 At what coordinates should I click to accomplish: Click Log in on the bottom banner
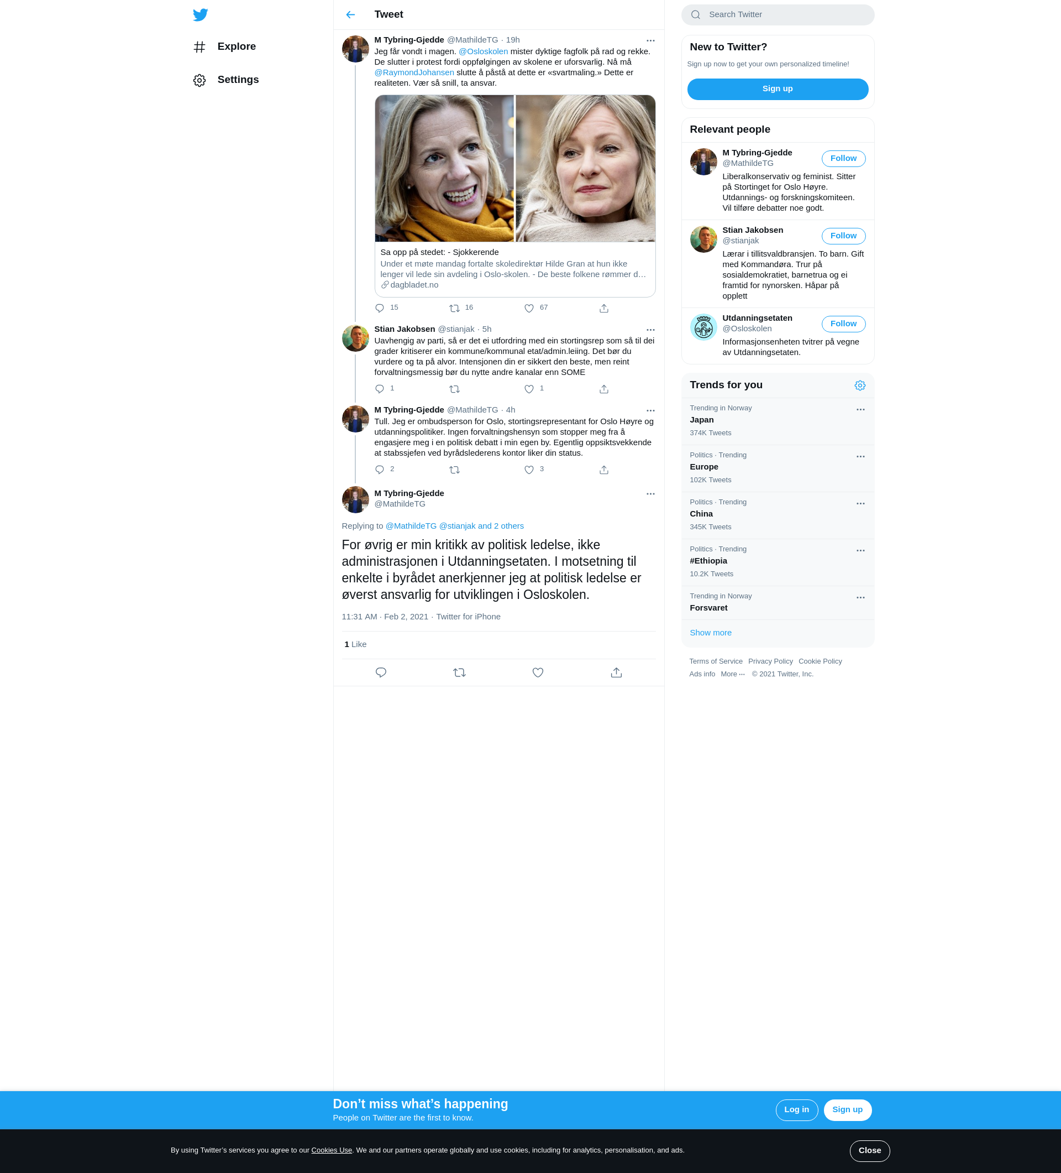(x=796, y=1109)
